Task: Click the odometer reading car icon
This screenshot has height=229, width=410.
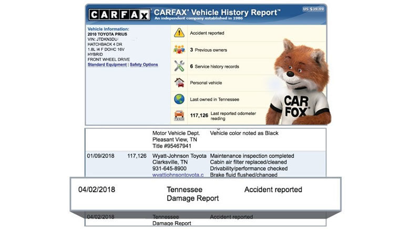Action: pyautogui.click(x=179, y=116)
